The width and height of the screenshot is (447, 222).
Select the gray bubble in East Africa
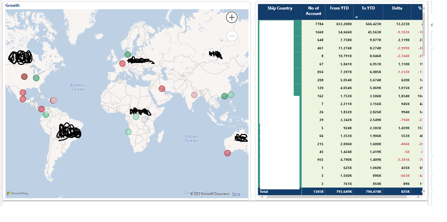(144, 120)
